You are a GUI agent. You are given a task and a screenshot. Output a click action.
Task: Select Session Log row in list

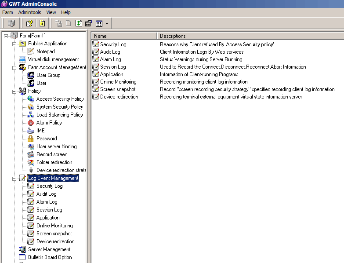pos(113,67)
